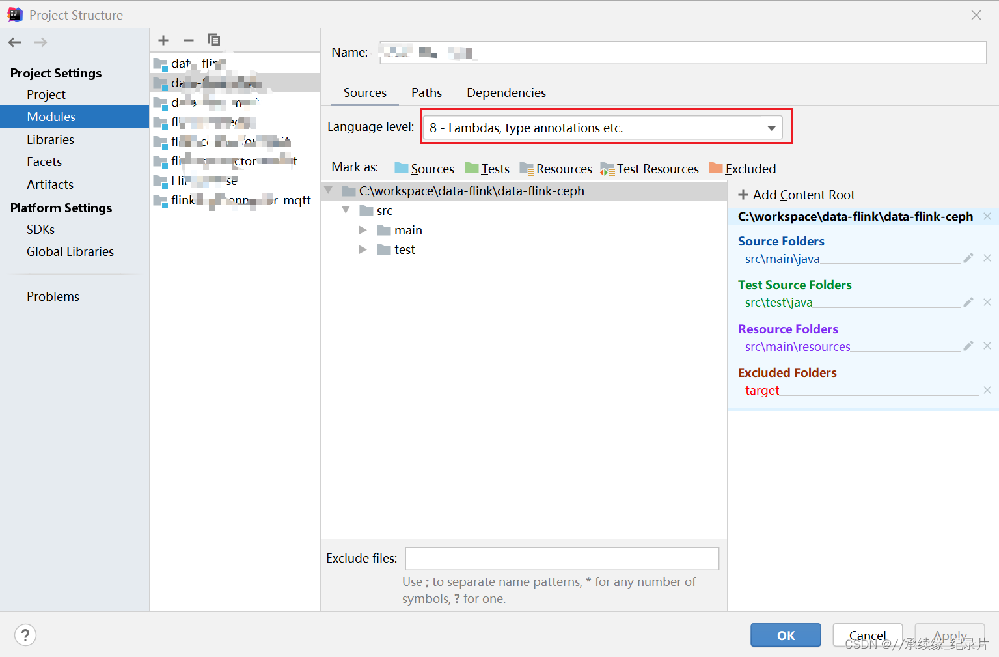Viewport: 999px width, 657px height.
Task: Click the Cancel button
Action: click(868, 635)
